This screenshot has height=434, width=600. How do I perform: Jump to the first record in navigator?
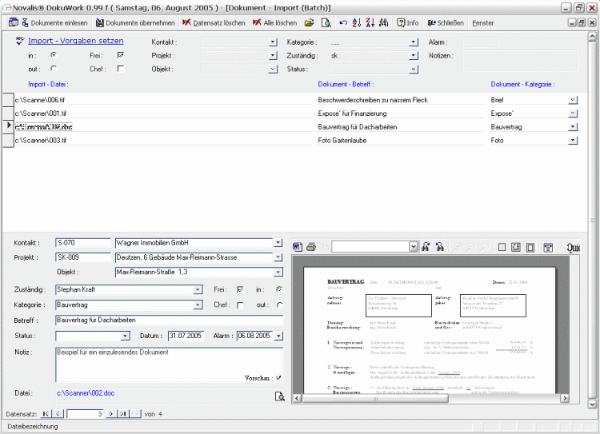(x=46, y=413)
